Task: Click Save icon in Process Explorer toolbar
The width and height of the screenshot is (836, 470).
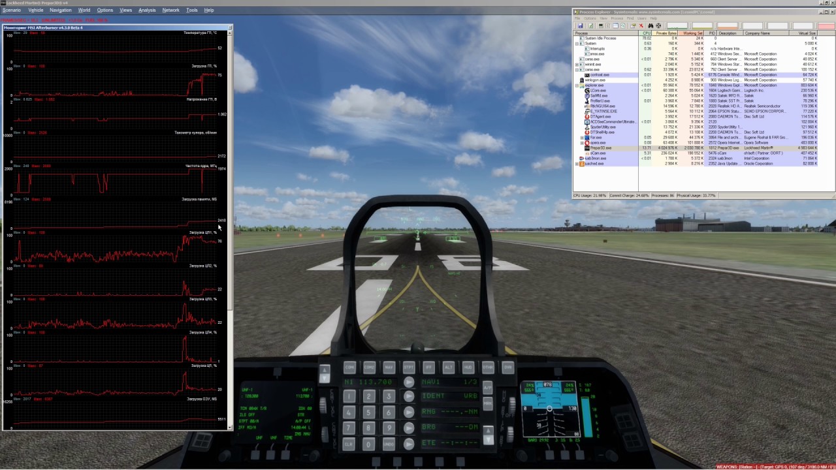Action: [580, 26]
